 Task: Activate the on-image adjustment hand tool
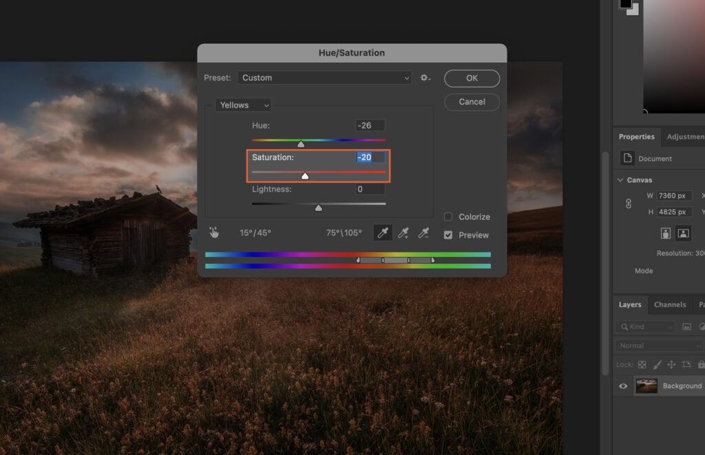point(214,233)
